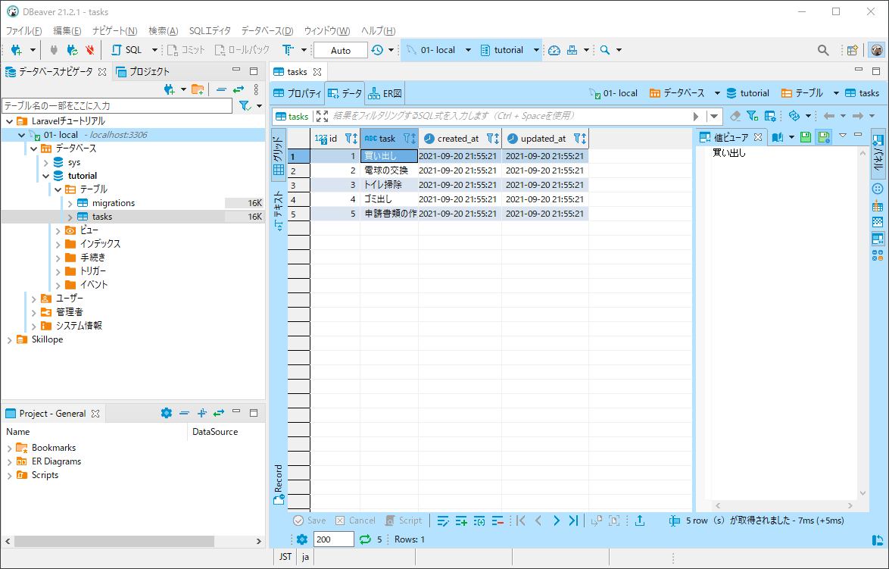Click the delete row icon in the data toolbar
This screenshot has height=569, width=889.
coord(498,521)
